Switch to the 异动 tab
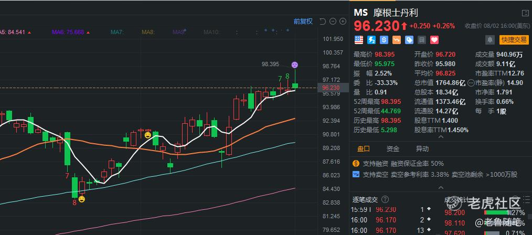Screen dimensions: 532x235 click(x=422, y=149)
